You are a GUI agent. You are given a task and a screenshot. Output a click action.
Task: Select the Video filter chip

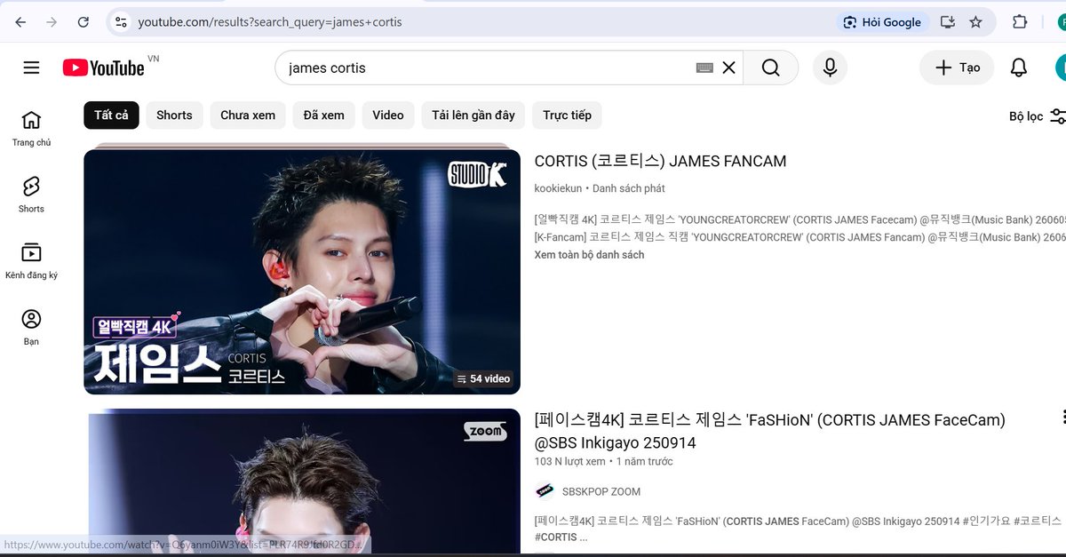[388, 115]
